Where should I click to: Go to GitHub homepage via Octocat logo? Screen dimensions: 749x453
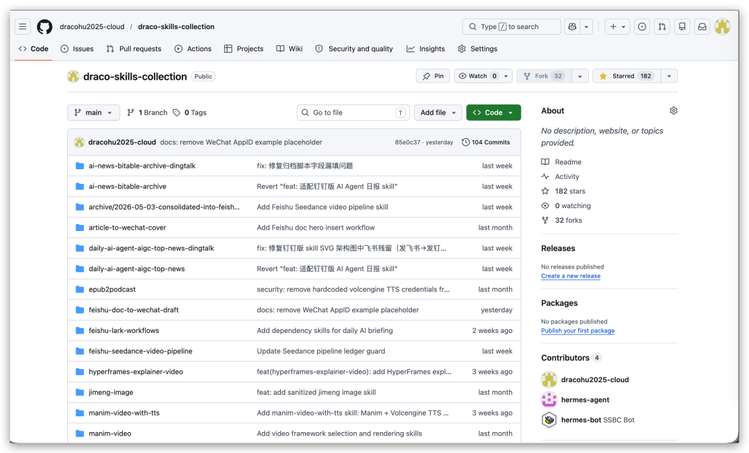pos(44,27)
